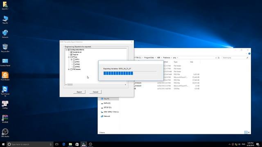
Task: Select SETUP (D:) drive in Explorer sidebar
Action: tap(108, 107)
